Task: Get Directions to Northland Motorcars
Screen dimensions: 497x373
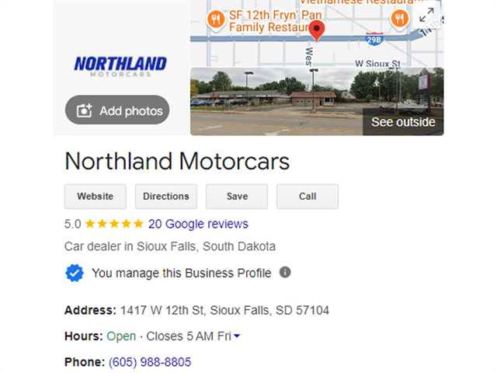Action: pyautogui.click(x=166, y=197)
